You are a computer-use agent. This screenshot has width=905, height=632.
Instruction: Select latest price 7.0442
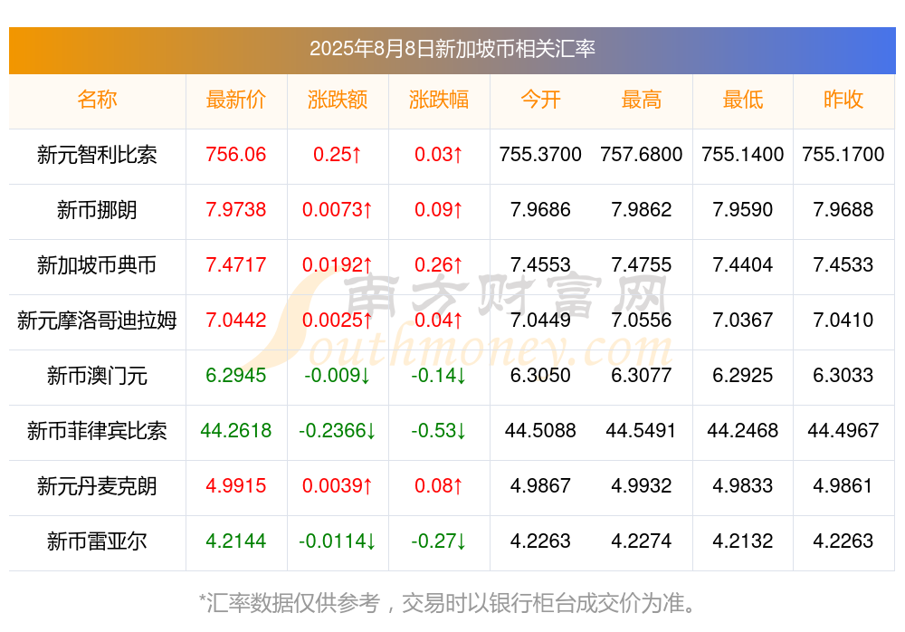click(x=236, y=320)
